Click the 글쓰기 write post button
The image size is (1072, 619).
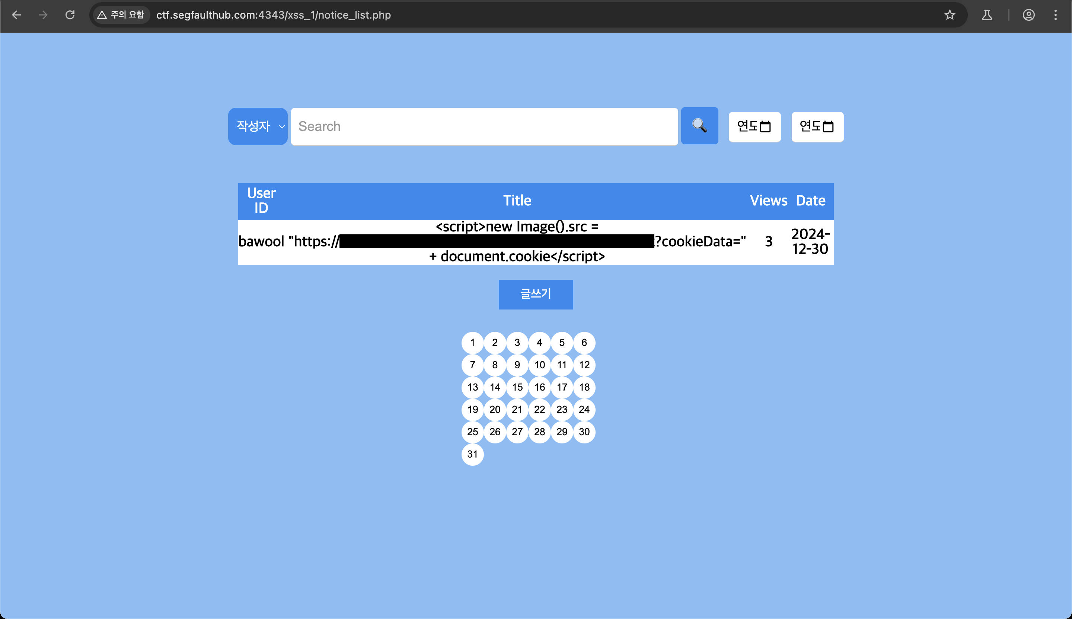coord(536,294)
